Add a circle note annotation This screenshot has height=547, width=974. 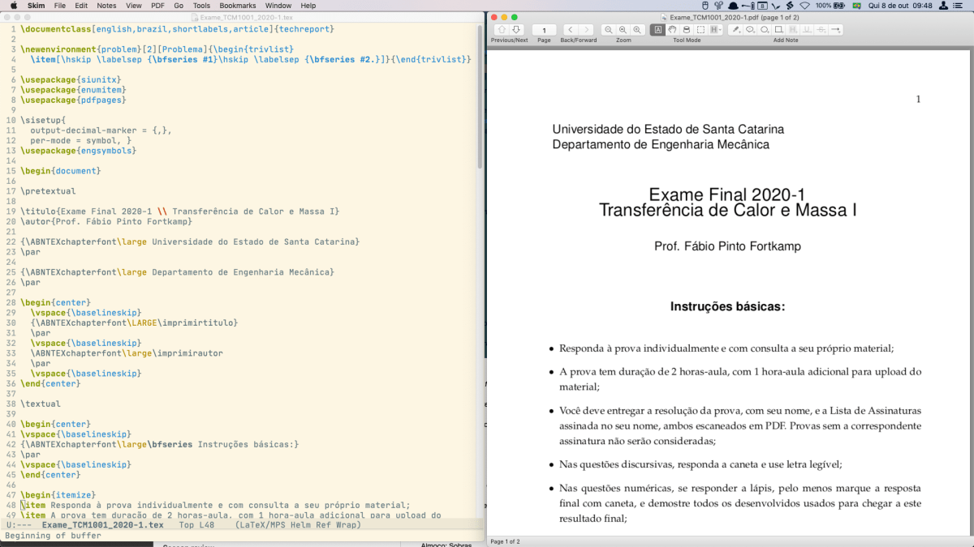[x=765, y=30]
